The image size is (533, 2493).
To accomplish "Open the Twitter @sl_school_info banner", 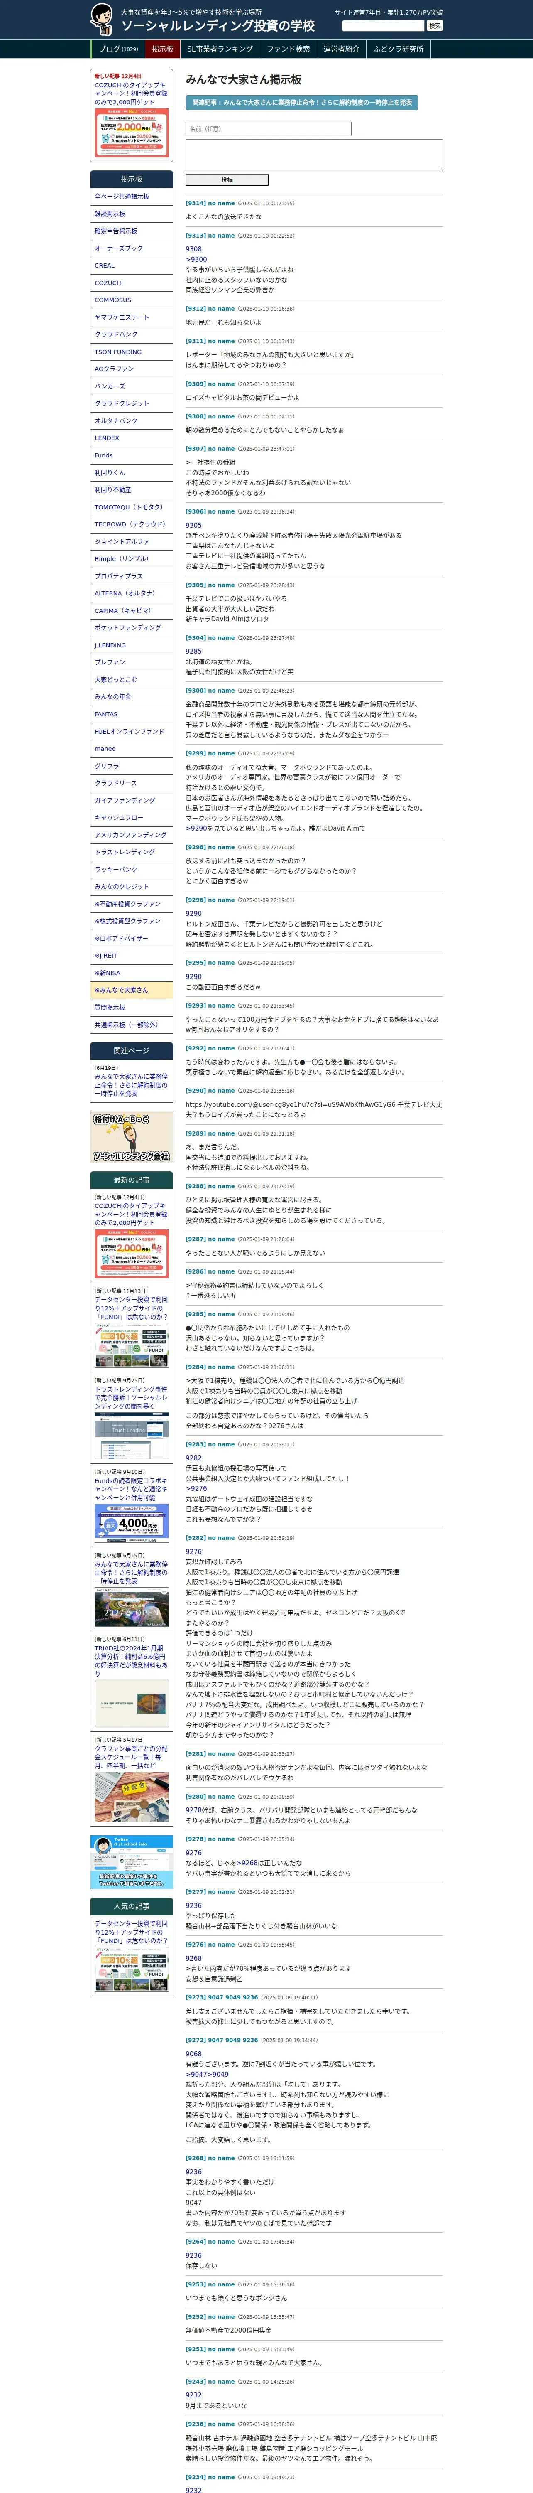I will [132, 1862].
